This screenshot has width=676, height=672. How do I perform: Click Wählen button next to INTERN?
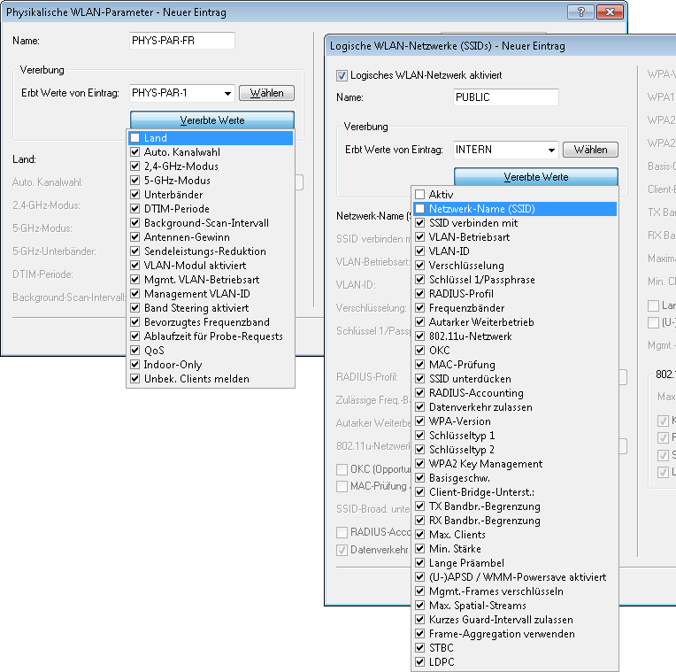pyautogui.click(x=590, y=150)
